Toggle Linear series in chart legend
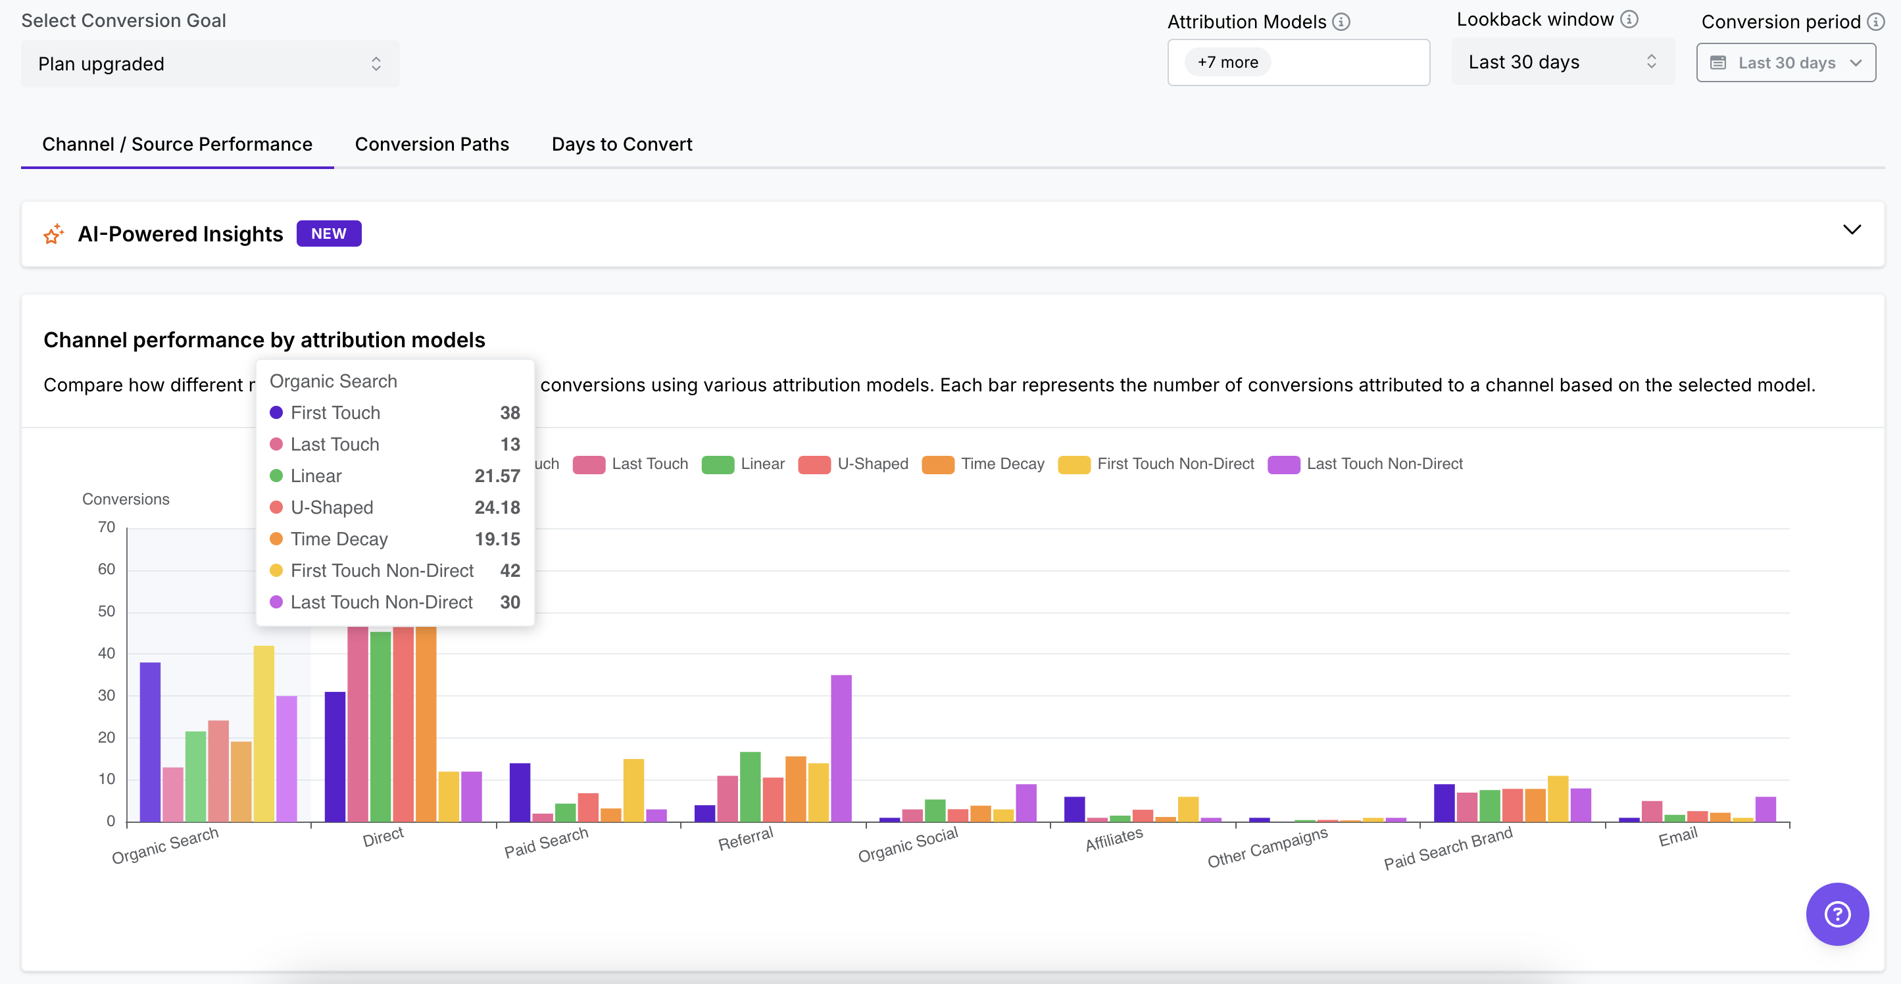Screen dimensions: 1901x984 click(762, 464)
